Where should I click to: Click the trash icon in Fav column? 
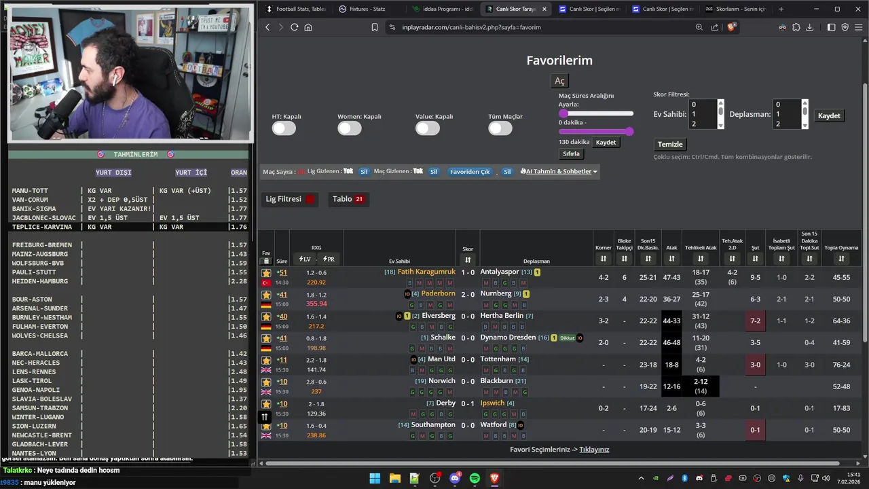click(x=266, y=261)
